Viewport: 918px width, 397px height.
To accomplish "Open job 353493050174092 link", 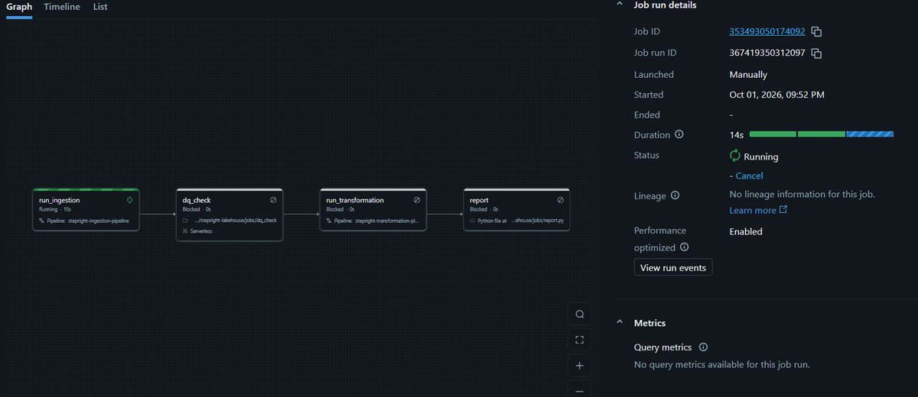I will tap(767, 32).
